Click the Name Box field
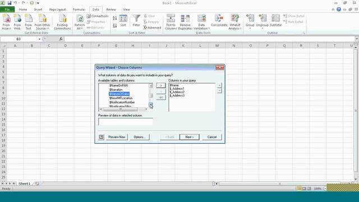 [x=19, y=39]
